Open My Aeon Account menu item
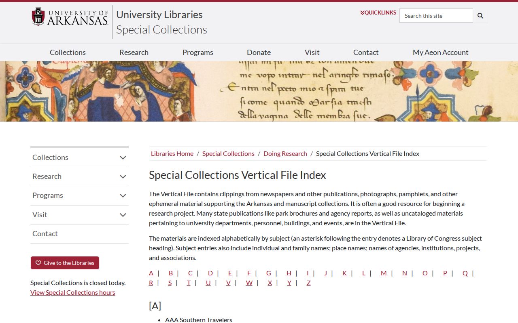The image size is (518, 323). pos(441,52)
